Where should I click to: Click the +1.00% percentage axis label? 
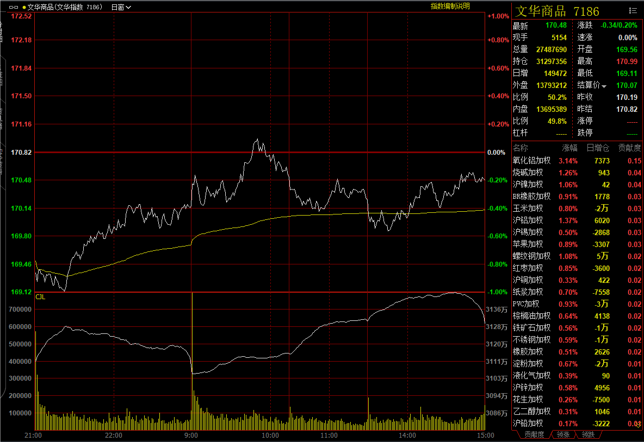[x=498, y=16]
